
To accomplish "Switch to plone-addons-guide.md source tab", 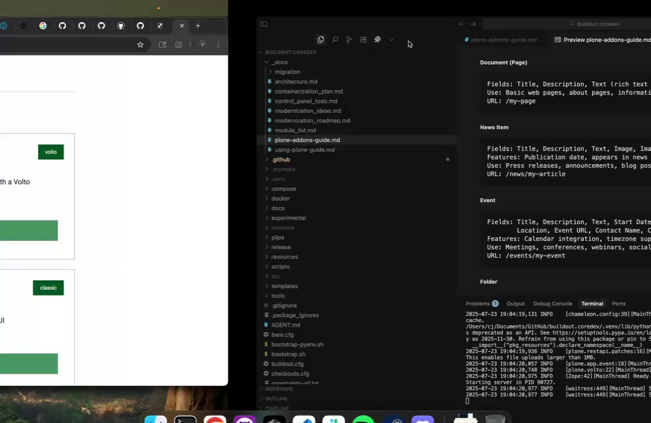I will pos(500,40).
